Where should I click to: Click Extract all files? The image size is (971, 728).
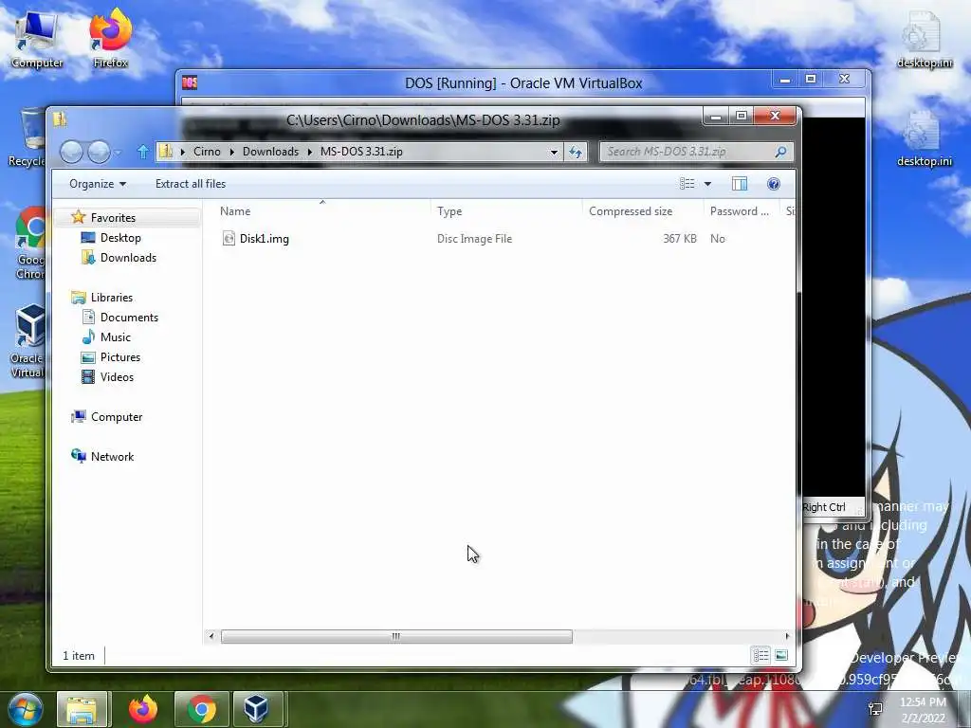(190, 184)
